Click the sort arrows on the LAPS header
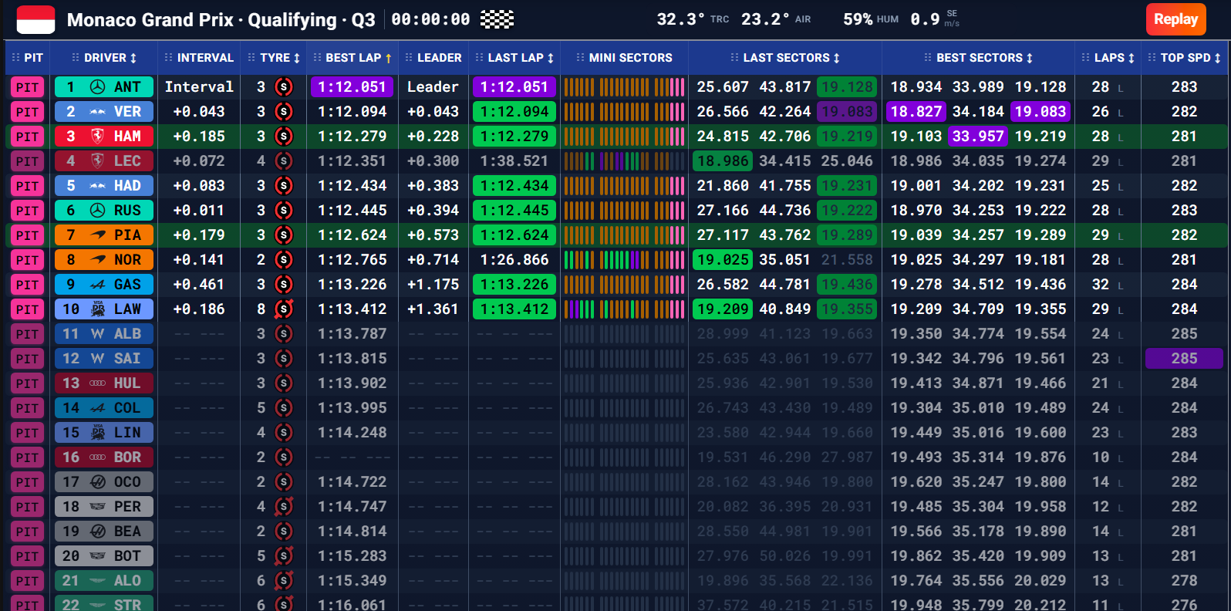 click(x=1132, y=58)
